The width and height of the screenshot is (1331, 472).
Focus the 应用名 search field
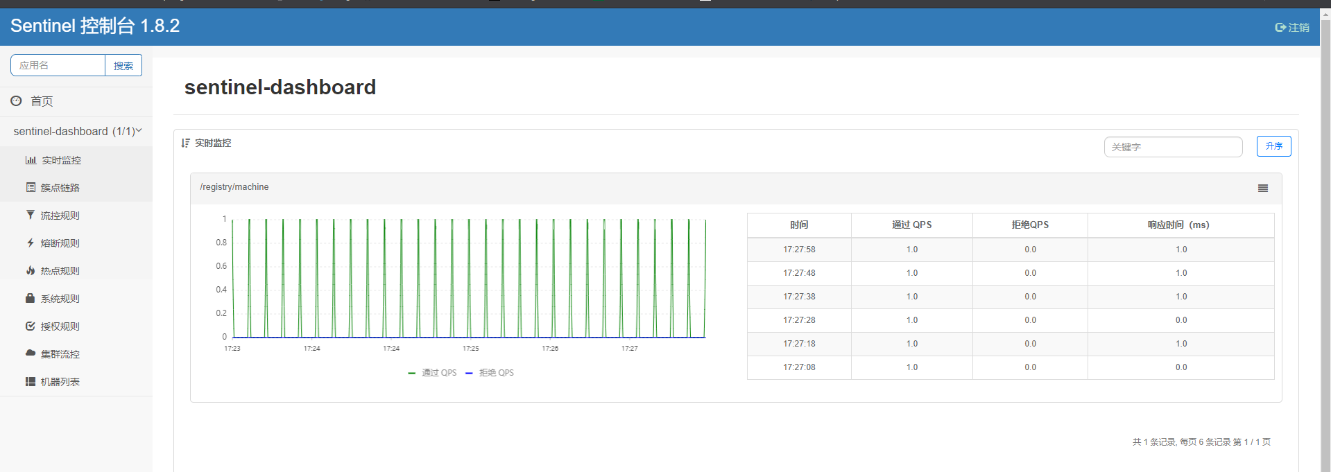click(x=58, y=65)
